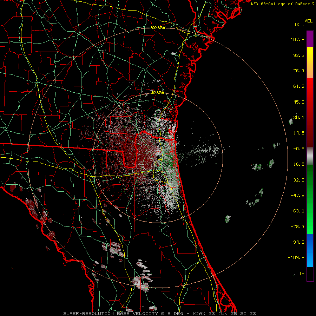The width and height of the screenshot is (316, 316).
Task: Click the 61.2 legend value
Action: click(299, 86)
